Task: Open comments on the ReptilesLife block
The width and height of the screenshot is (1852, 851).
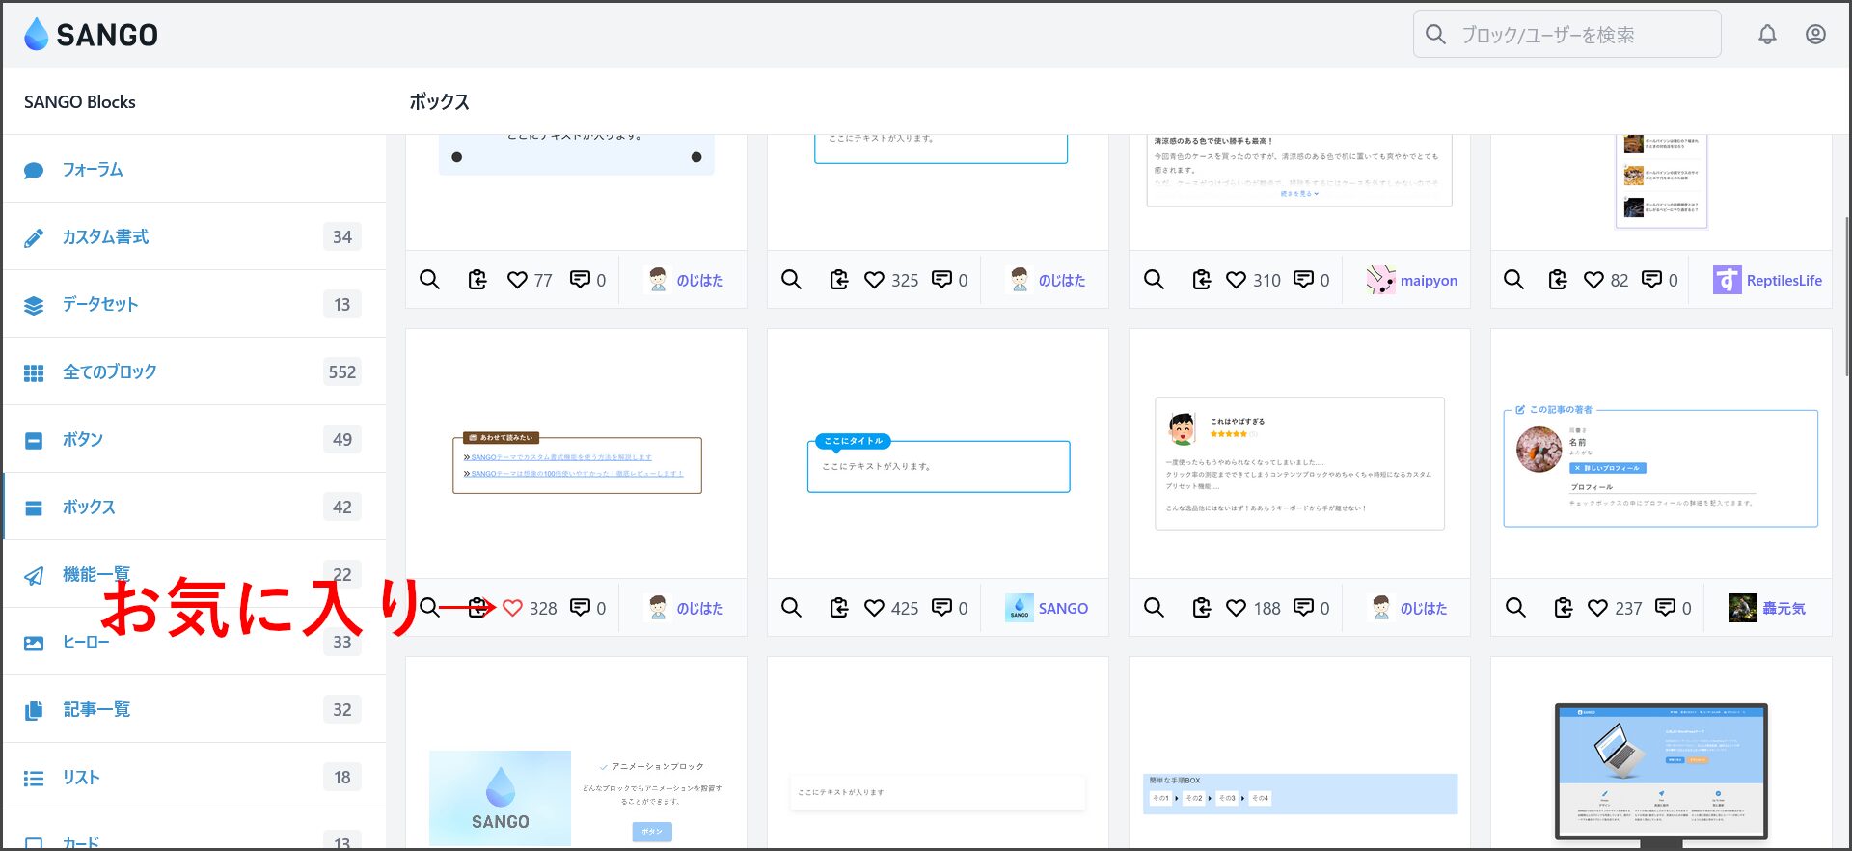Action: [x=1651, y=280]
